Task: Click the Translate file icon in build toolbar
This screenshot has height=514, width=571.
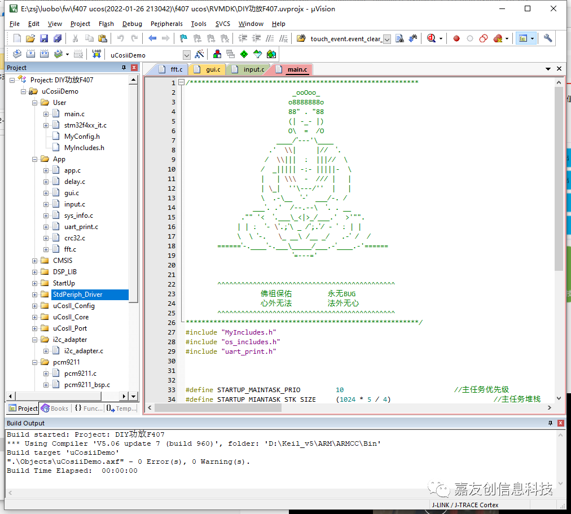Action: (17, 54)
